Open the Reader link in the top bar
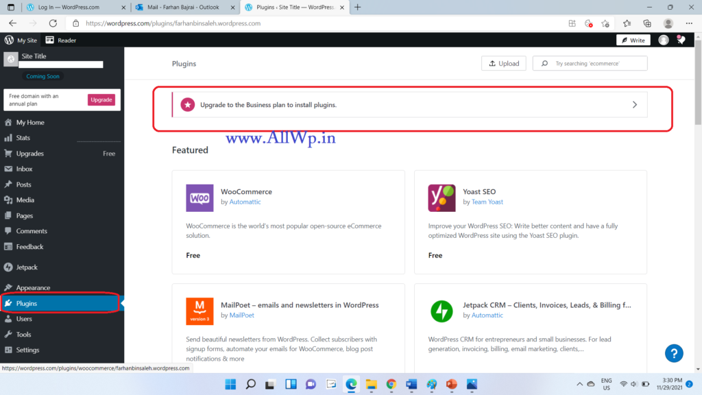The width and height of the screenshot is (702, 395). [61, 40]
